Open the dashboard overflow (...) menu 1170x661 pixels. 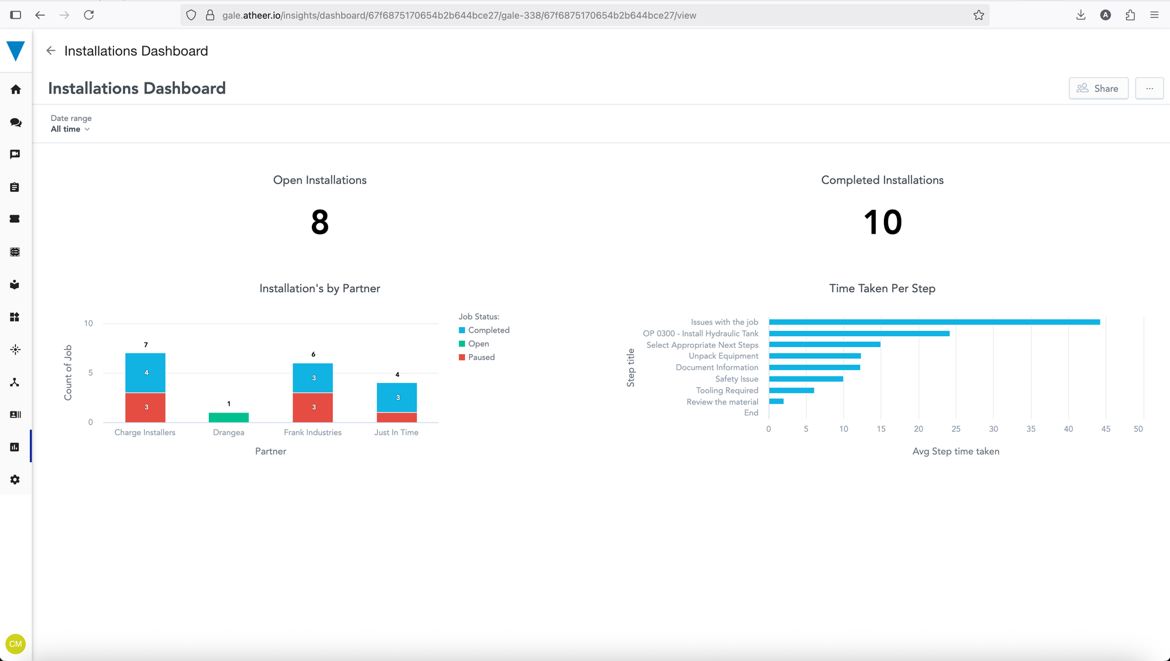point(1150,88)
